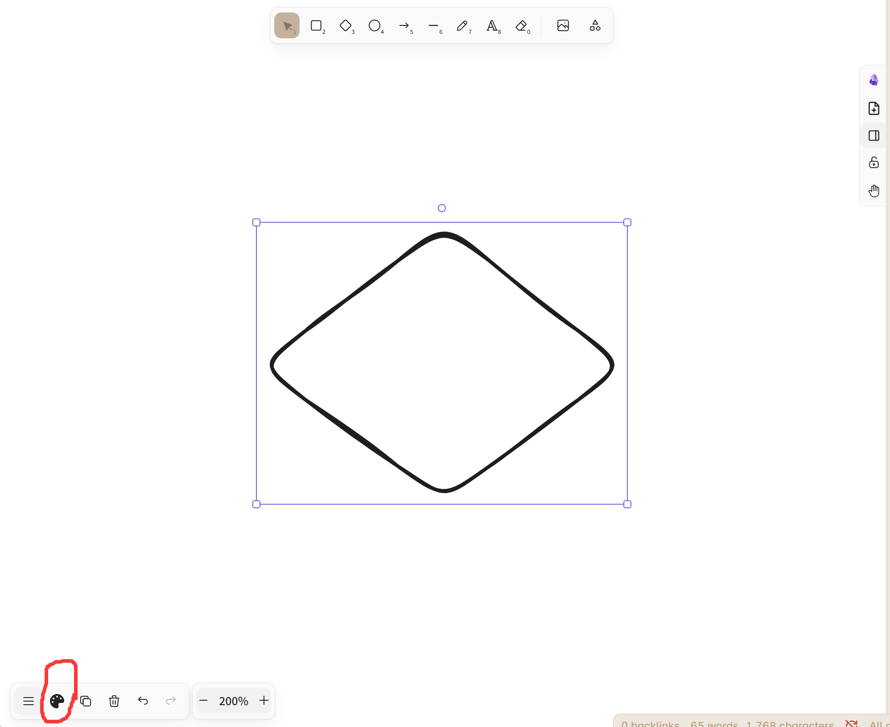Select the Text tool
The width and height of the screenshot is (890, 727).
pyautogui.click(x=492, y=26)
